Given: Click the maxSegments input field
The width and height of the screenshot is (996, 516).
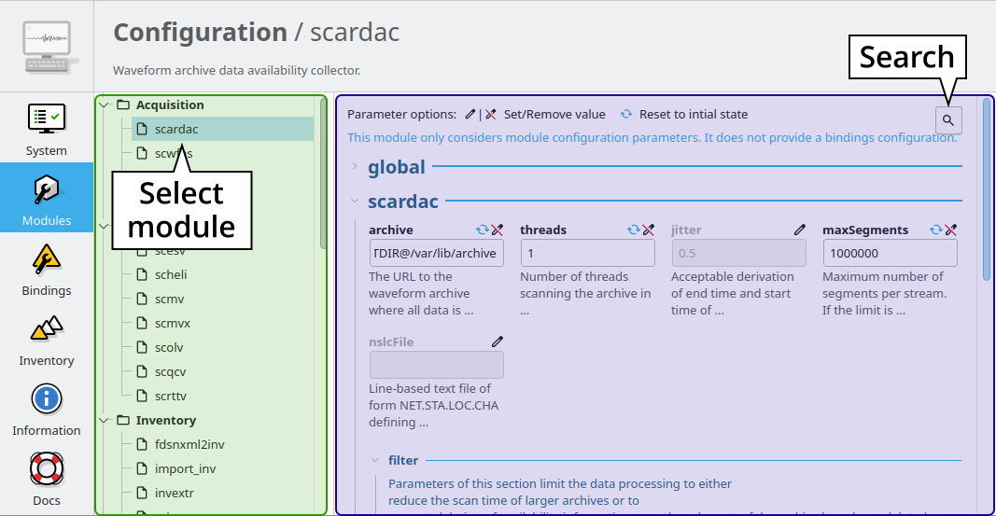Looking at the screenshot, I should tap(890, 253).
